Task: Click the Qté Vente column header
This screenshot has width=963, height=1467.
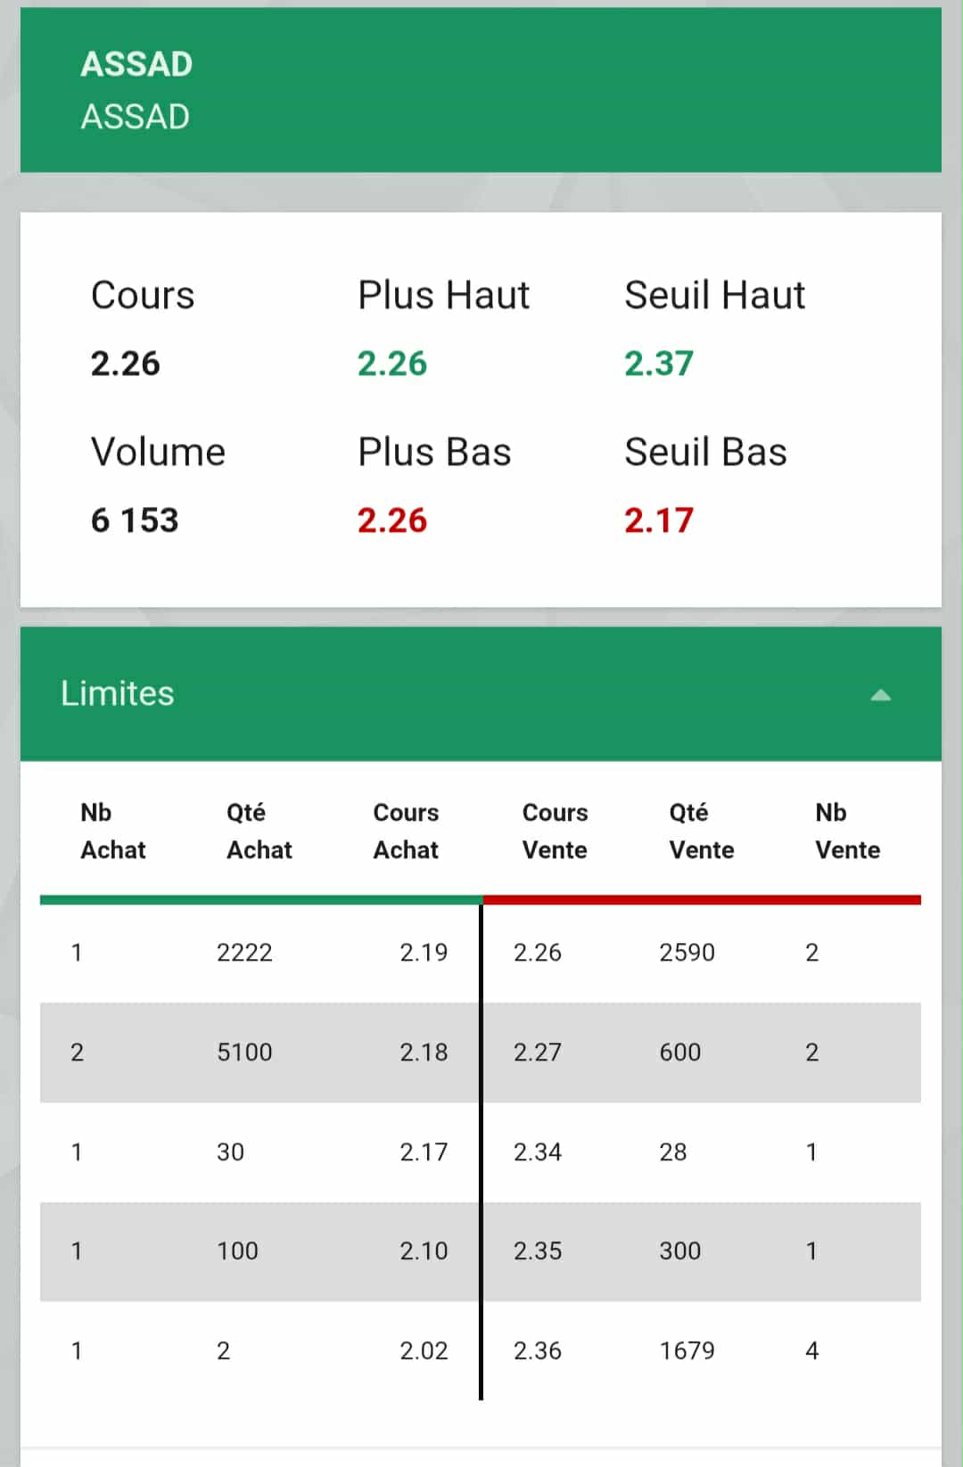Action: coord(702,831)
